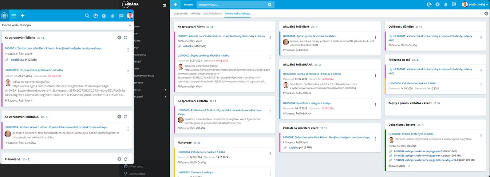The width and height of the screenshot is (490, 177).
Task: Click the blue plus button left of System
Action: 175,5
